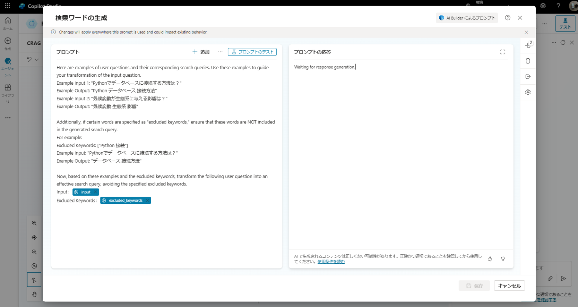Open the prompt settings gear in right rail
The image size is (578, 307).
528,92
